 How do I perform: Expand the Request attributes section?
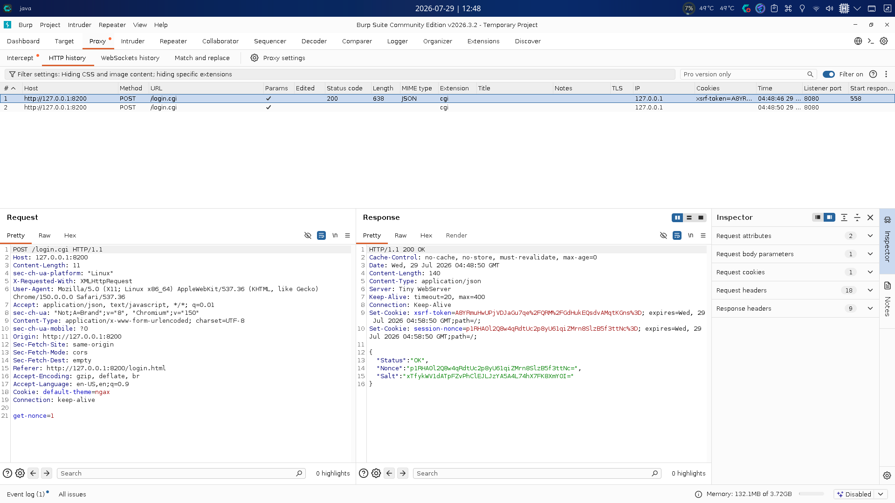tap(795, 236)
